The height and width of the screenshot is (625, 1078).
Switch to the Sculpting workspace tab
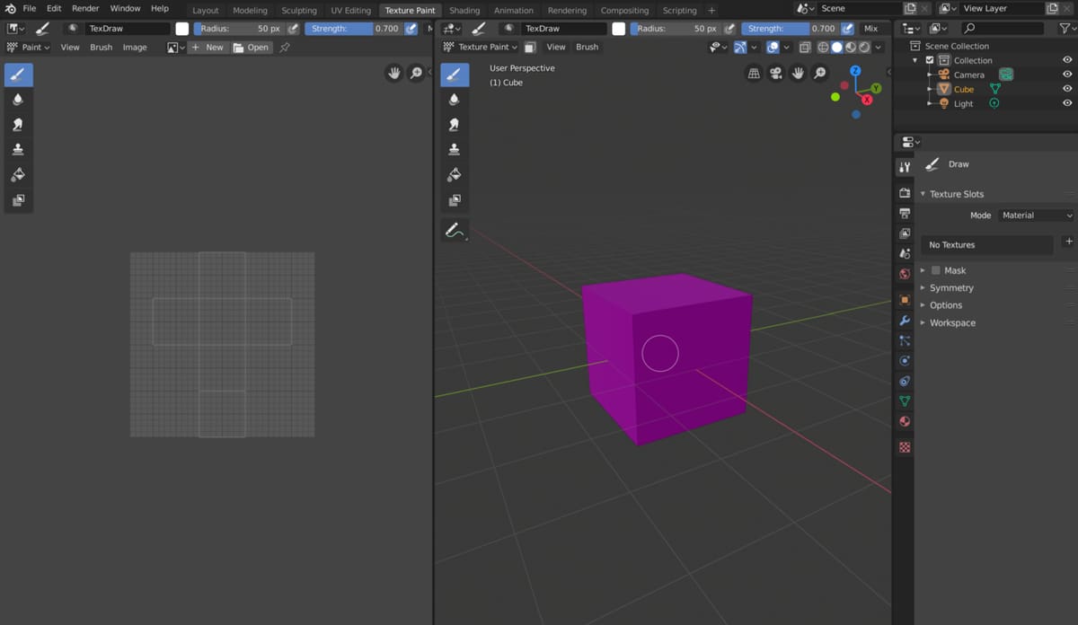[299, 11]
